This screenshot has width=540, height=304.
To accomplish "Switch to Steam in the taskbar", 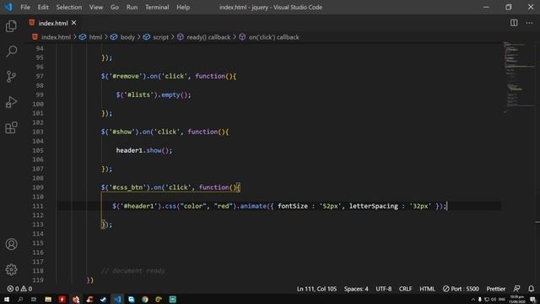I will tap(103, 299).
